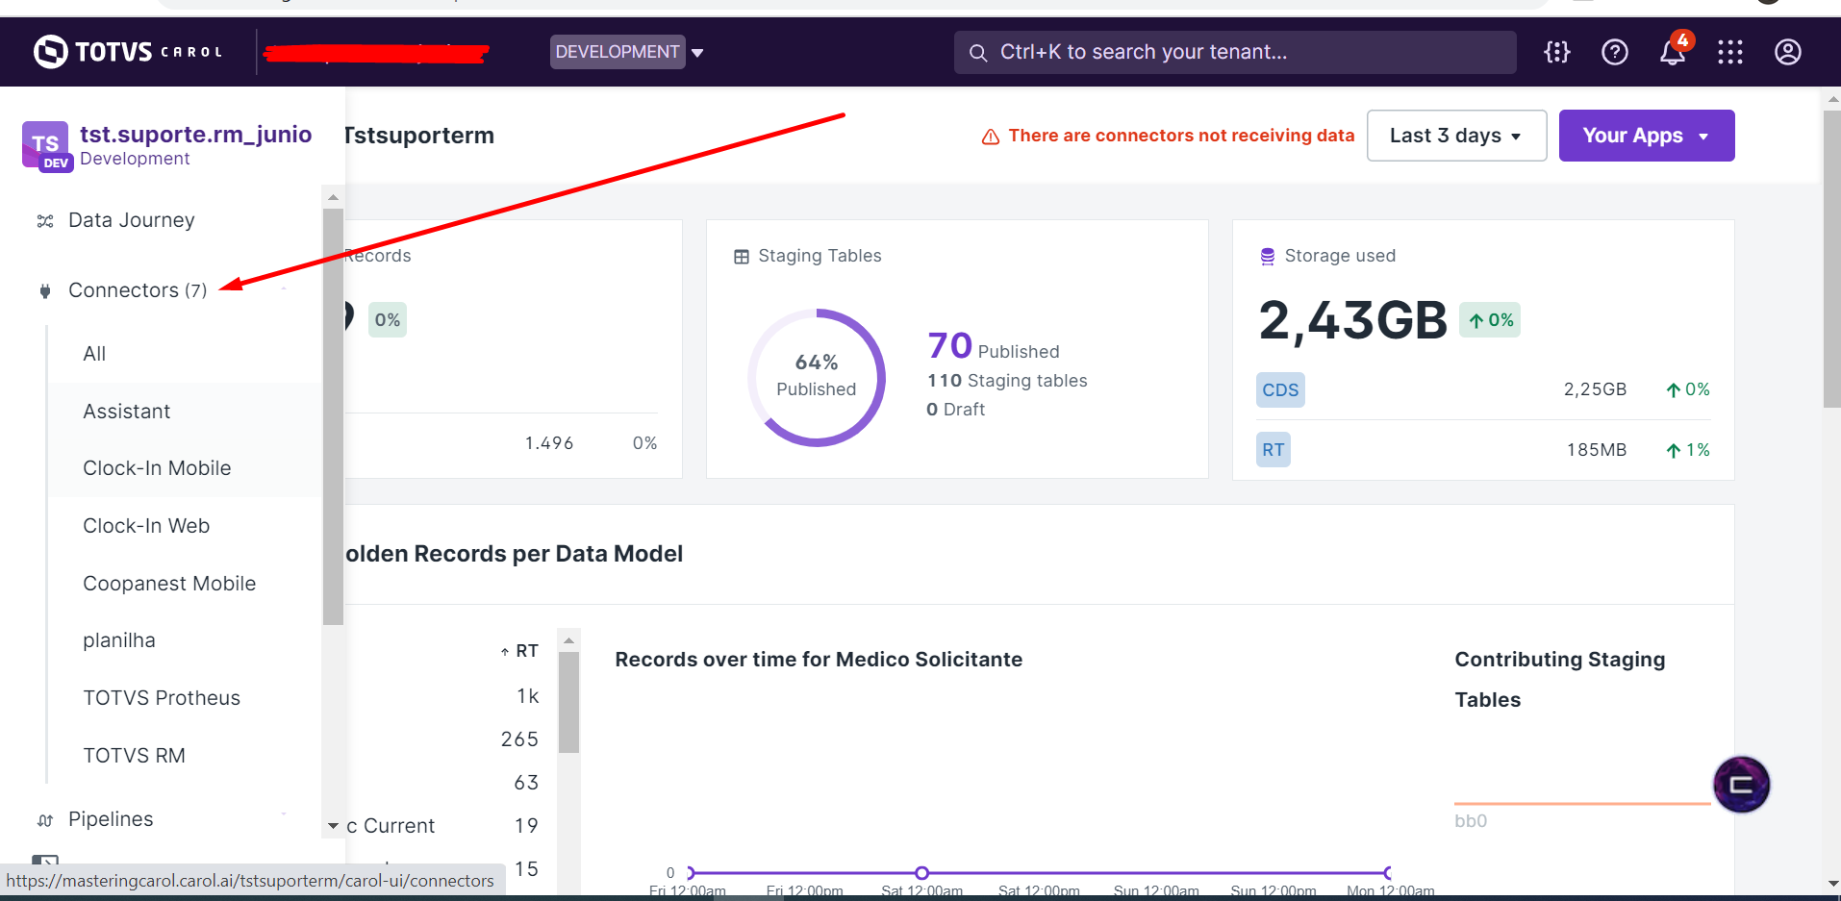Expand the Your Apps dropdown
Screen dimensions: 1841x901
1646,136
